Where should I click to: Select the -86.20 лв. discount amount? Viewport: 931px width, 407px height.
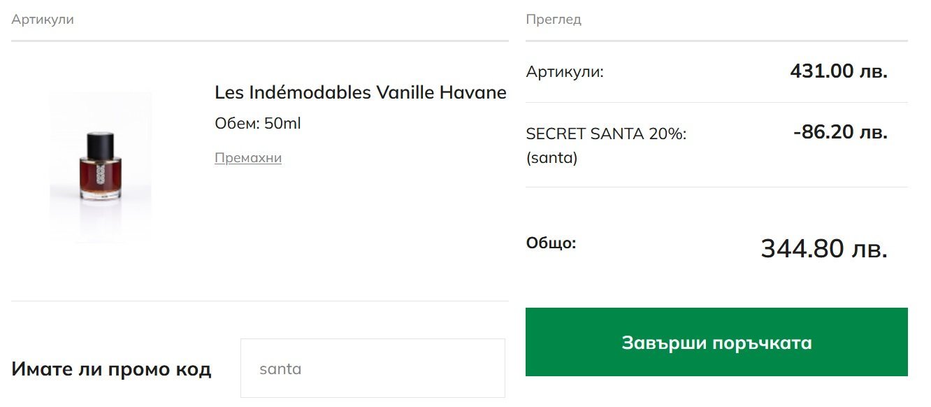click(839, 132)
